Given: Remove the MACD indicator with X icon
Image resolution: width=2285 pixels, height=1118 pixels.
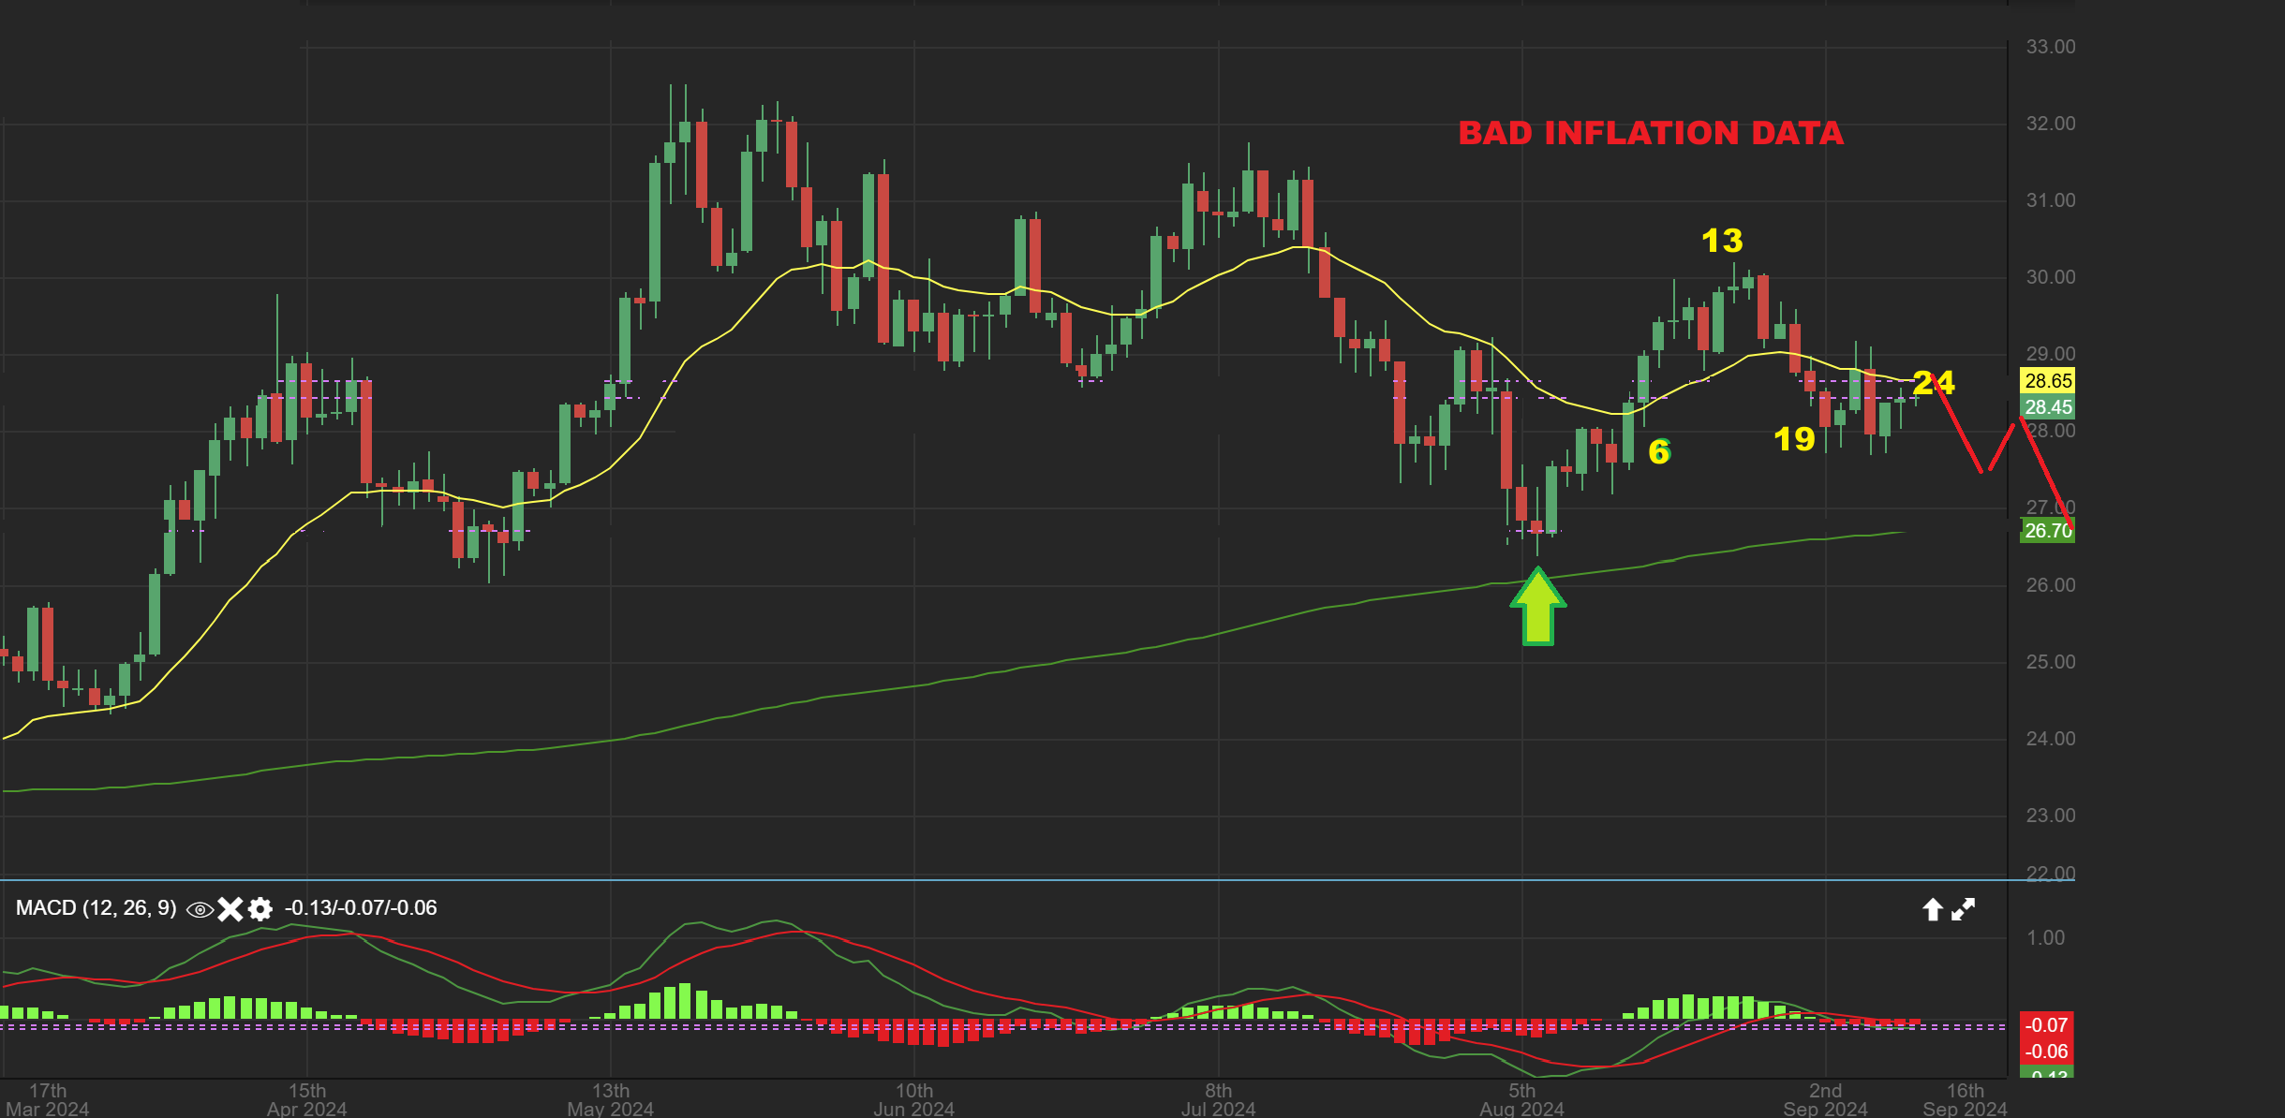Looking at the screenshot, I should pyautogui.click(x=230, y=909).
